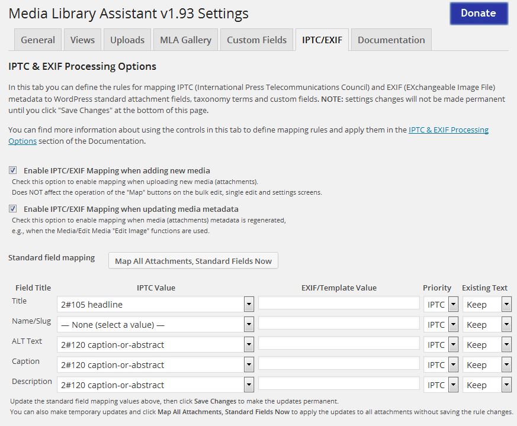
Task: Open the Caption Priority dropdown
Action: [441, 364]
